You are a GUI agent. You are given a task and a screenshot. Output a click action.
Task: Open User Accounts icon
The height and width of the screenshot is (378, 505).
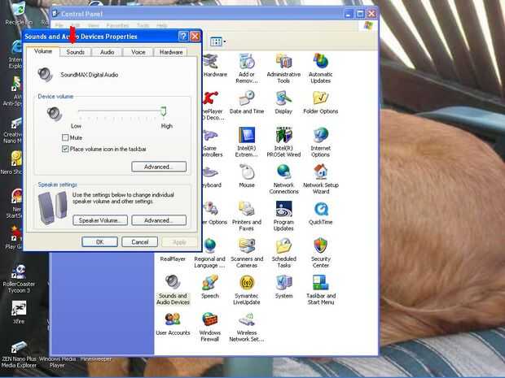[x=173, y=324]
